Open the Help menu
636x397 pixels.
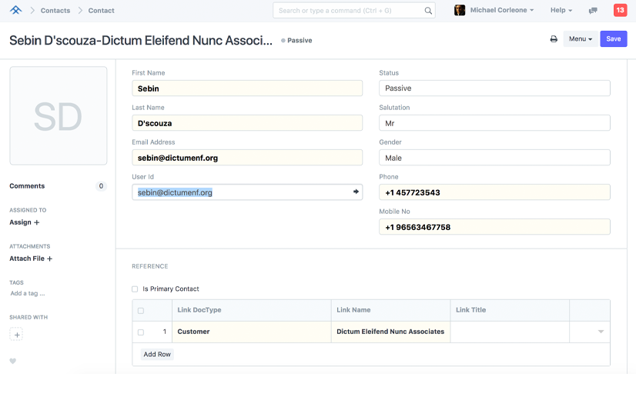[x=561, y=11]
